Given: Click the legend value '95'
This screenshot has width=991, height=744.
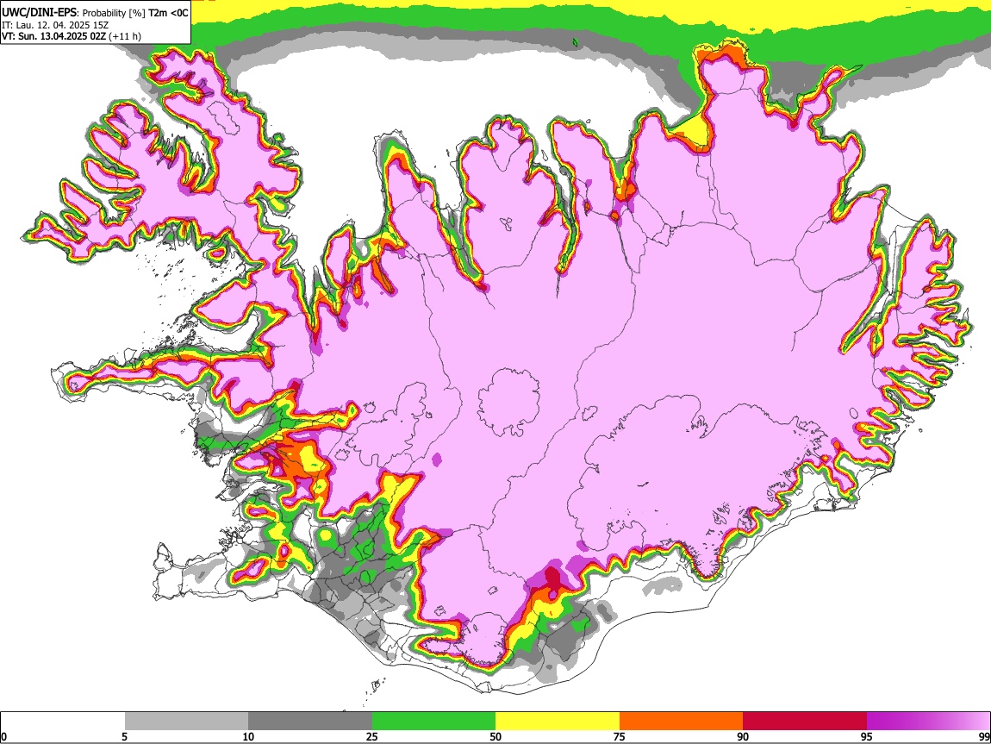Looking at the screenshot, I should (867, 736).
